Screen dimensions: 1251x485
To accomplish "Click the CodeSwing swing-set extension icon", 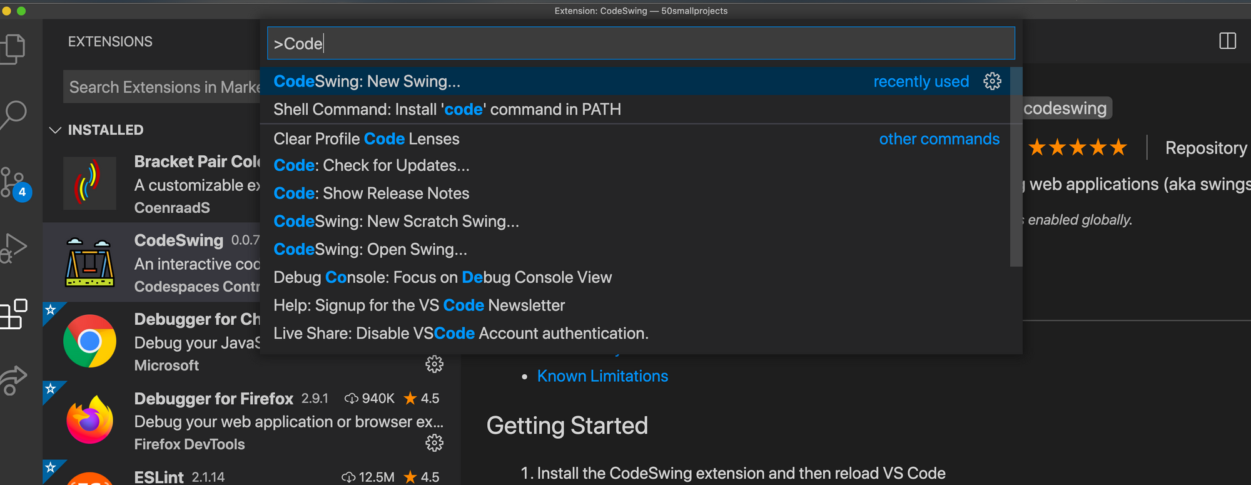I will [89, 262].
